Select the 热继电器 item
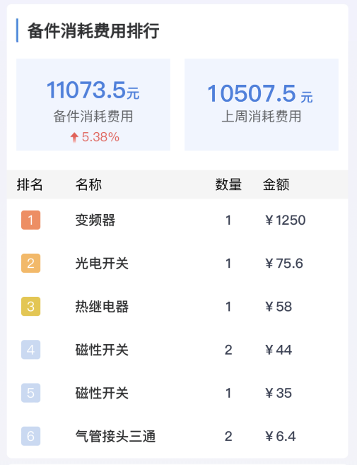The image size is (357, 465). pos(102,307)
